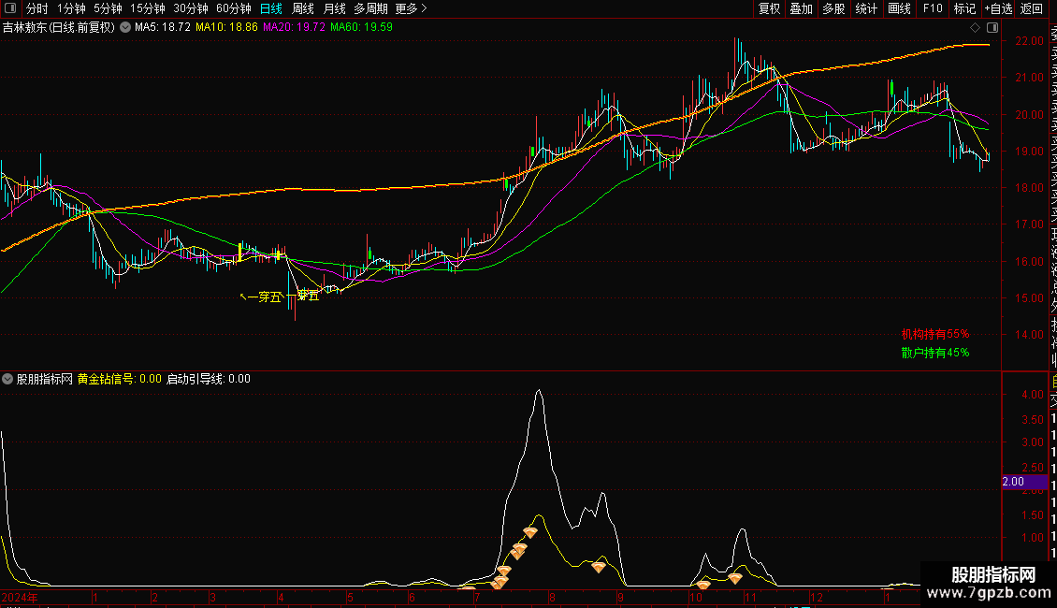Switch to the 周线 weekly chart tab
This screenshot has width=1057, height=608.
click(x=303, y=8)
